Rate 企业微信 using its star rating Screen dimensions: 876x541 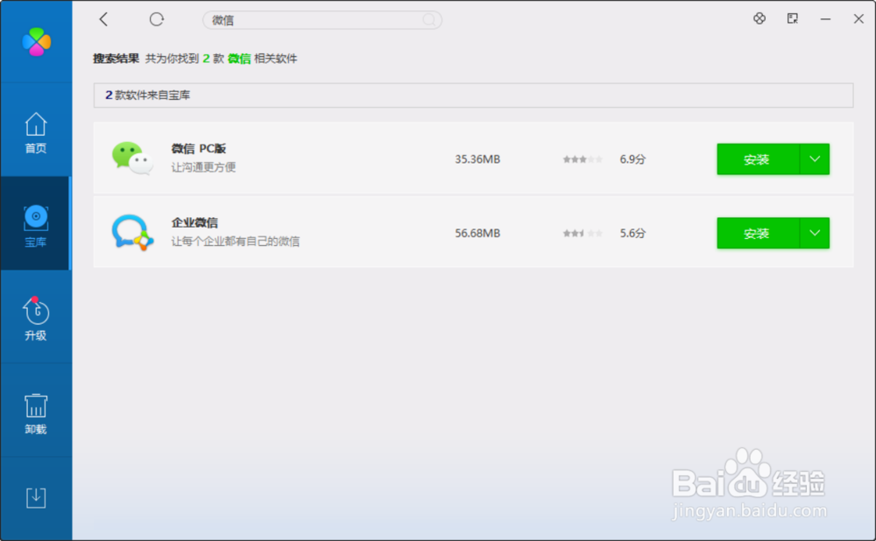click(583, 233)
